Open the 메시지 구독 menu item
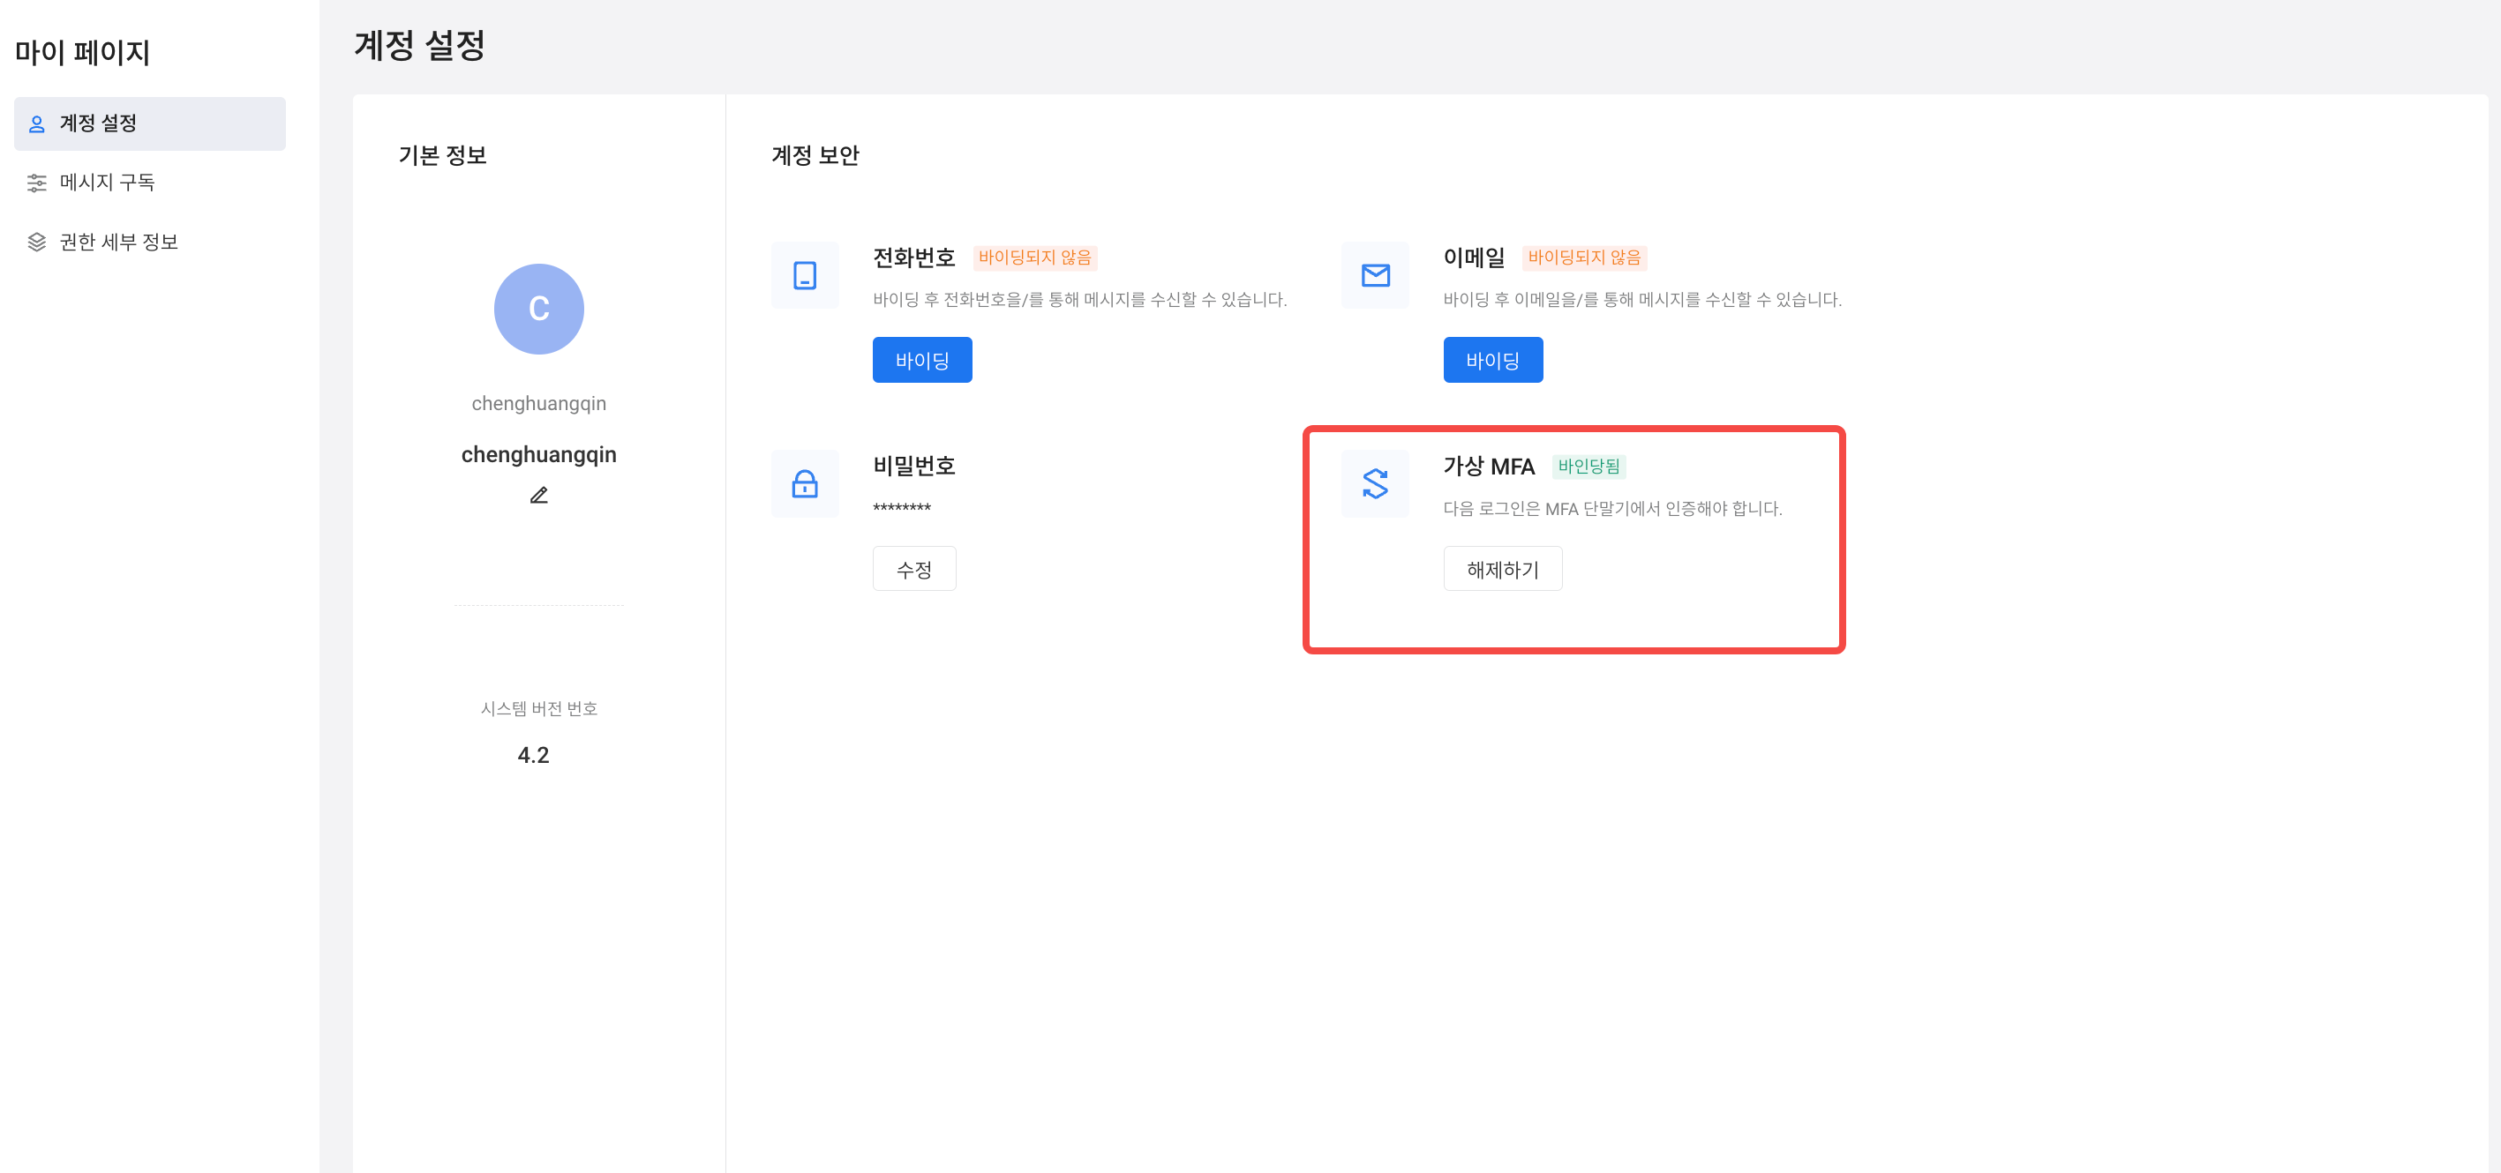Screen dimensions: 2501x1173 coord(107,183)
